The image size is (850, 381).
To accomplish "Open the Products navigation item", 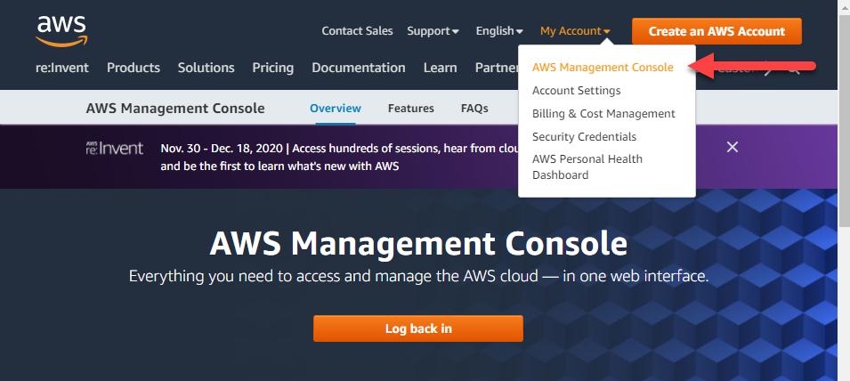I will (x=134, y=68).
